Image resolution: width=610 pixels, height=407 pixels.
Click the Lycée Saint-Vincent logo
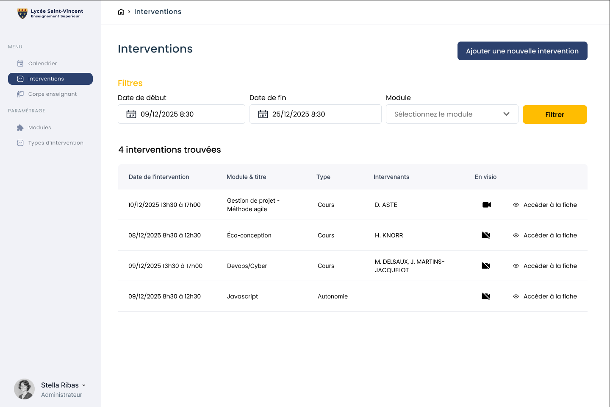[x=22, y=14]
